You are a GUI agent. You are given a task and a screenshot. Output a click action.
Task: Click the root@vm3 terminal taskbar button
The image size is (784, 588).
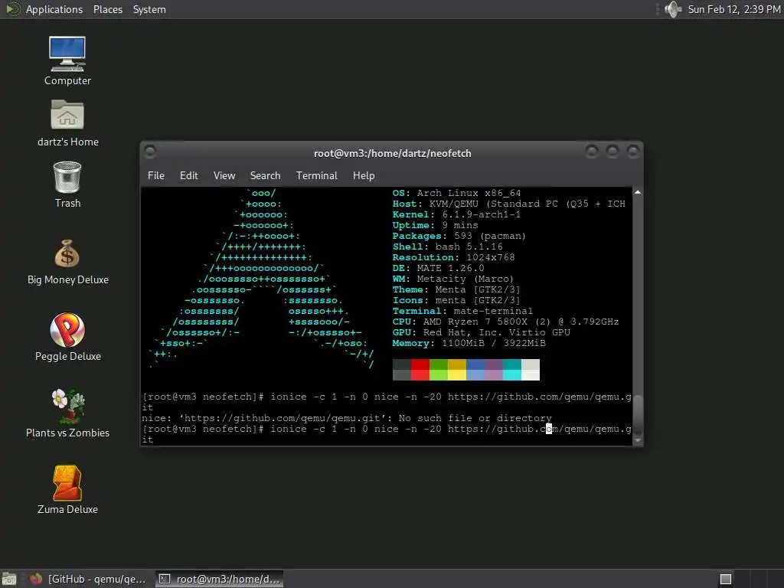219,579
